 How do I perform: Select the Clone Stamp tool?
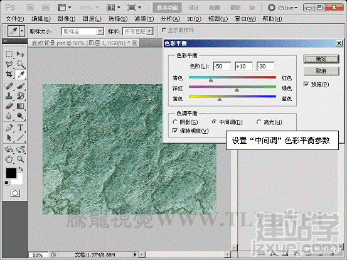[x=9, y=96]
